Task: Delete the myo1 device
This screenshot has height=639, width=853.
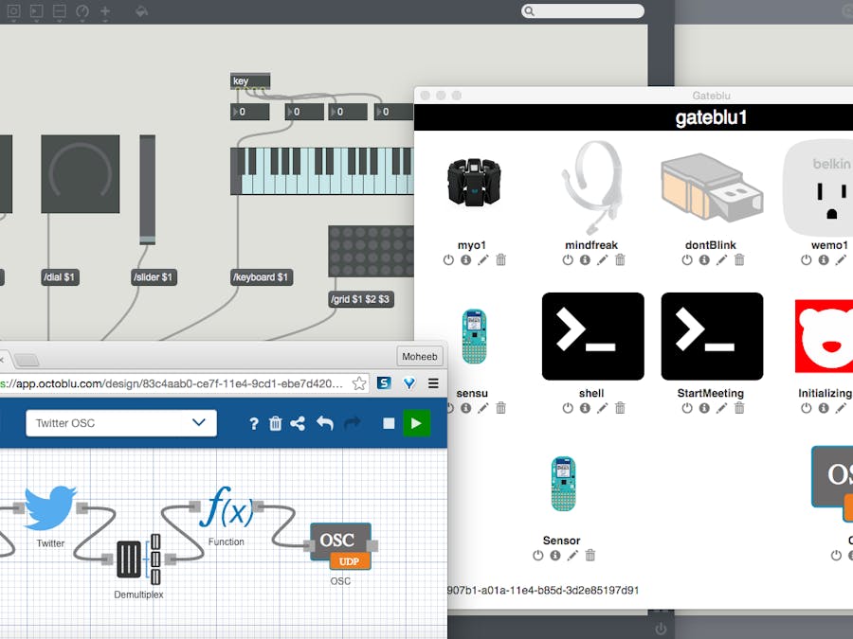Action: point(501,260)
